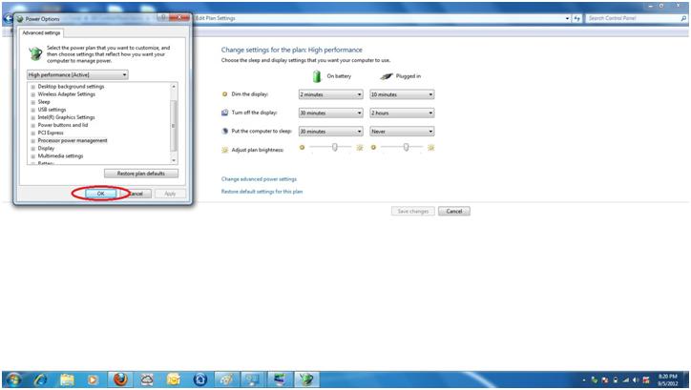Click the volume speaker icon in the tray
This screenshot has width=691, height=390.
click(x=635, y=380)
